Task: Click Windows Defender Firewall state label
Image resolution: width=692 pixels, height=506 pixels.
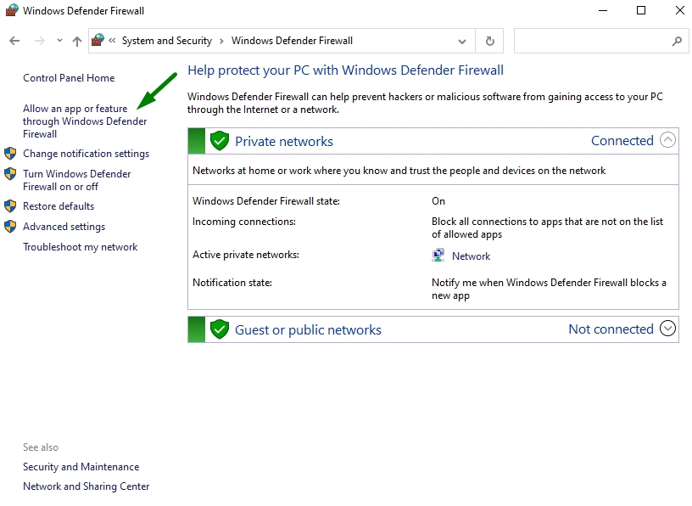Action: 266,201
